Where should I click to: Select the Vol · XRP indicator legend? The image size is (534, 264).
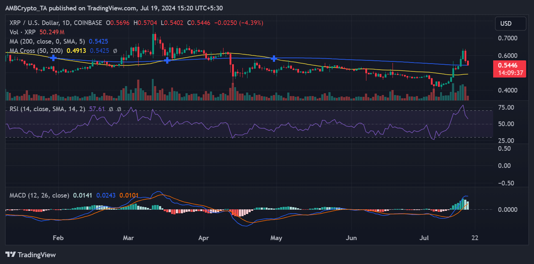(x=23, y=32)
